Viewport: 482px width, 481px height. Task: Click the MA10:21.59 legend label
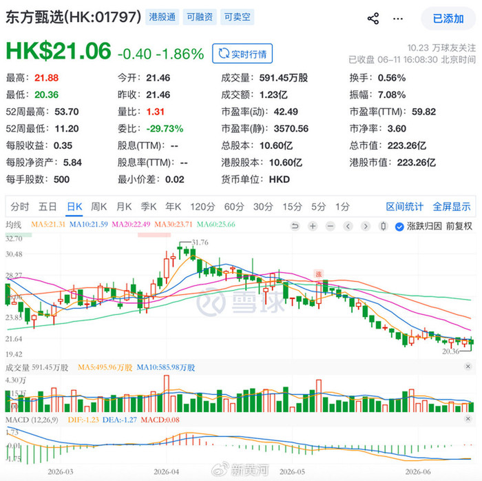coord(89,225)
